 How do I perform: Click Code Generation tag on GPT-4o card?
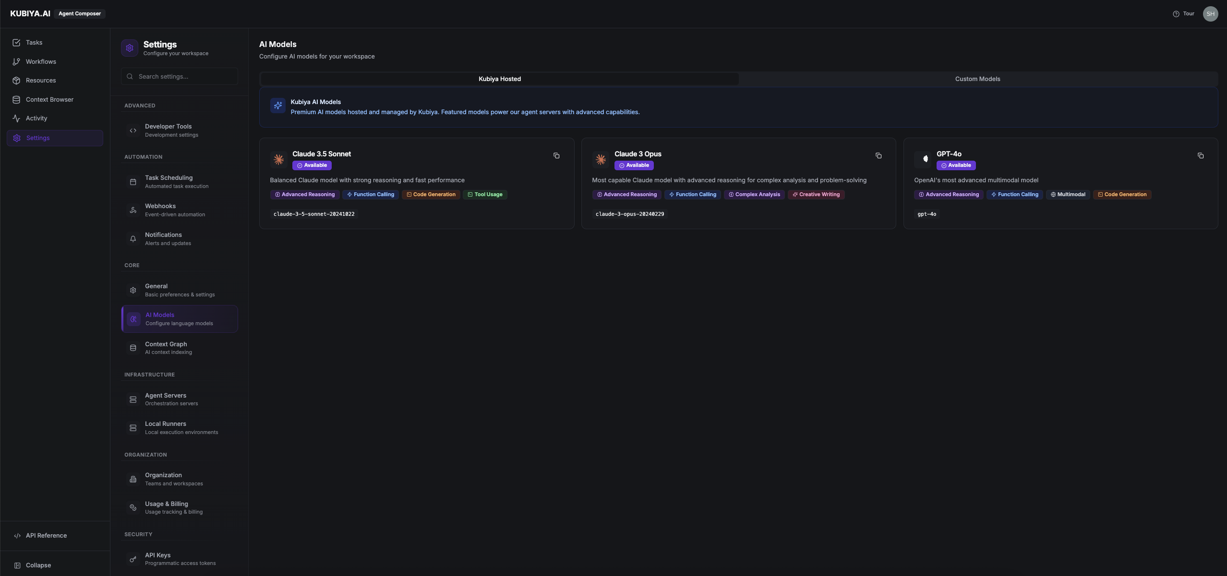tap(1122, 195)
